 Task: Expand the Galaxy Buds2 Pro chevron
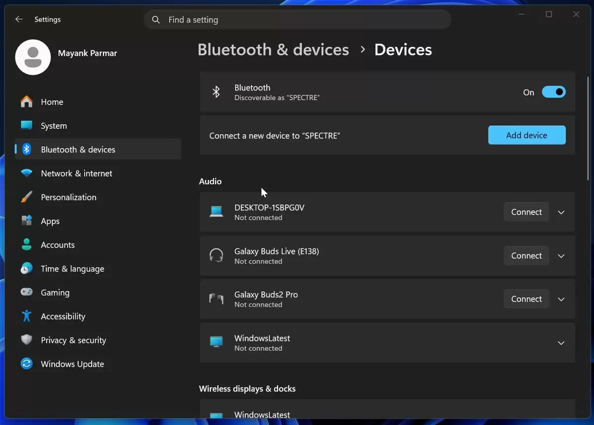coord(561,299)
